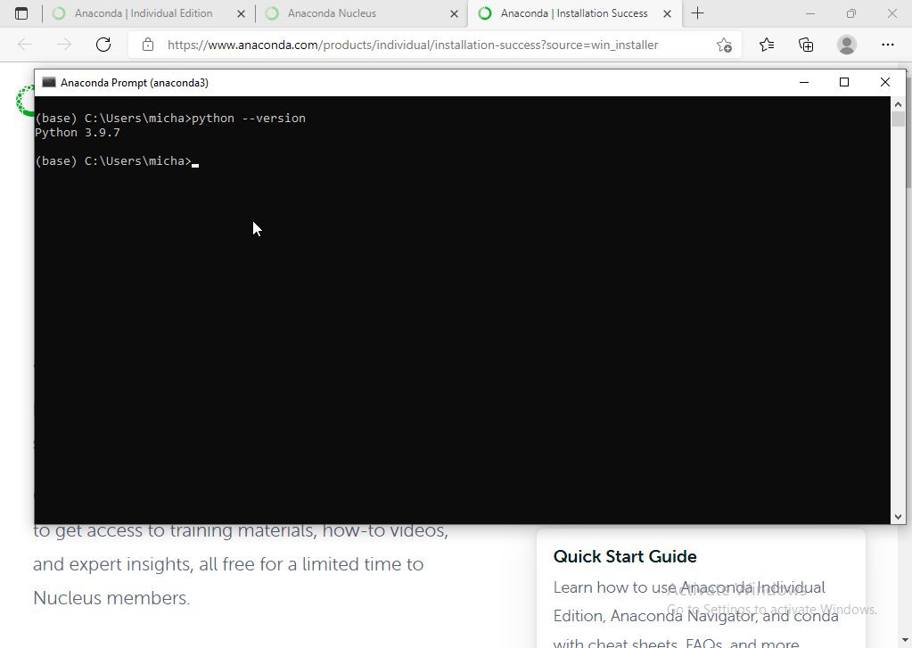Open Anaconda Prompt window system menu icon
912x648 pixels.
pyautogui.click(x=49, y=83)
